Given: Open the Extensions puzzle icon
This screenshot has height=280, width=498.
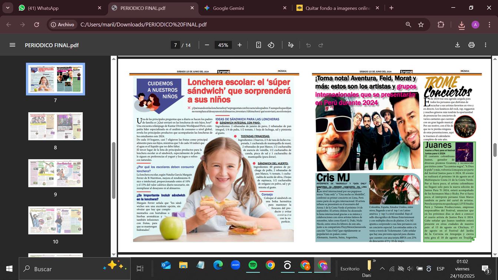Looking at the screenshot, I should click(x=441, y=24).
